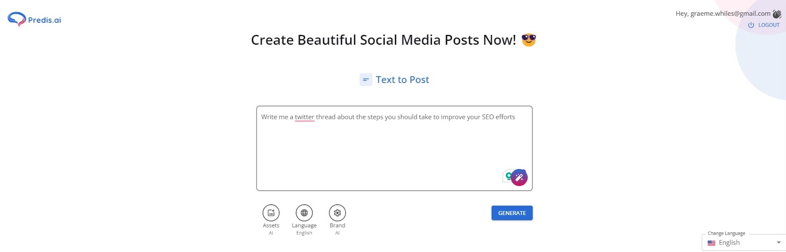Image resolution: width=786 pixels, height=252 pixels.
Task: Open the Assets AI icon
Action: (x=271, y=213)
